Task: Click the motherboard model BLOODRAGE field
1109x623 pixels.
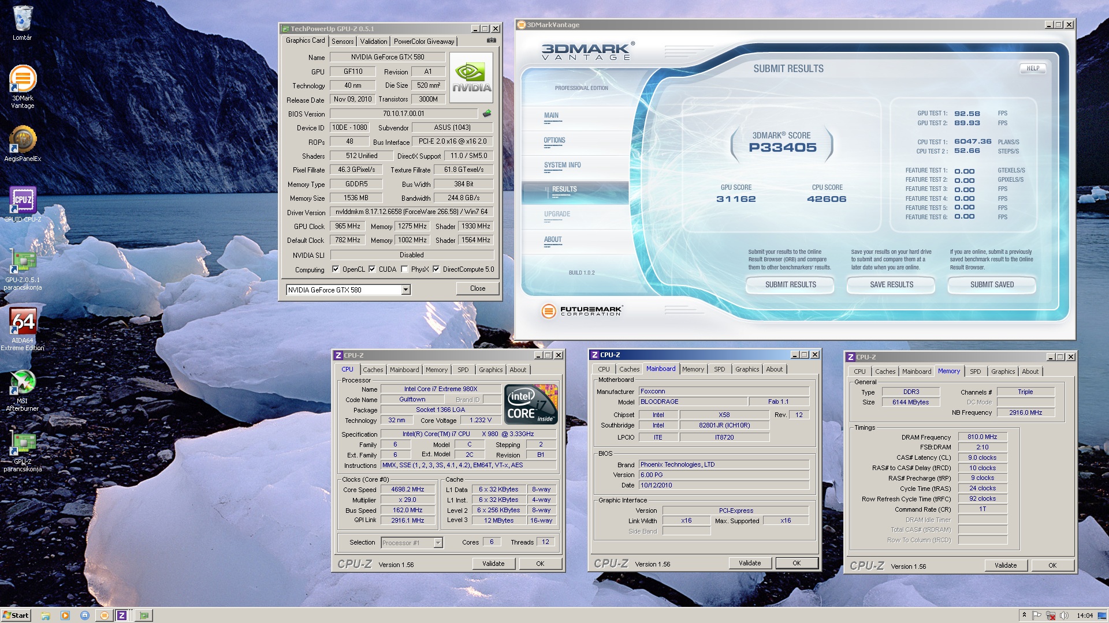Action: (x=692, y=401)
